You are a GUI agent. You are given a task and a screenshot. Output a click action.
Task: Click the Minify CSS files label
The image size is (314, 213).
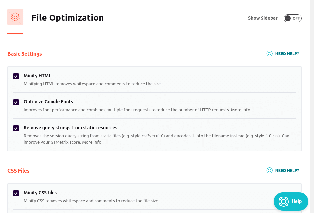40,193
